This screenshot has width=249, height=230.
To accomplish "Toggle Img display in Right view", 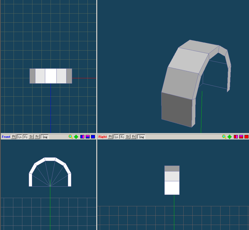I will click(142, 137).
